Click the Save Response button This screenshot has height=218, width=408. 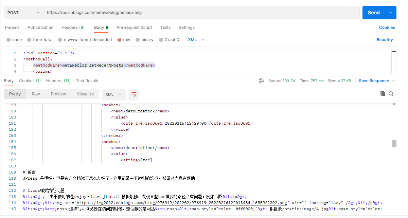(374, 81)
